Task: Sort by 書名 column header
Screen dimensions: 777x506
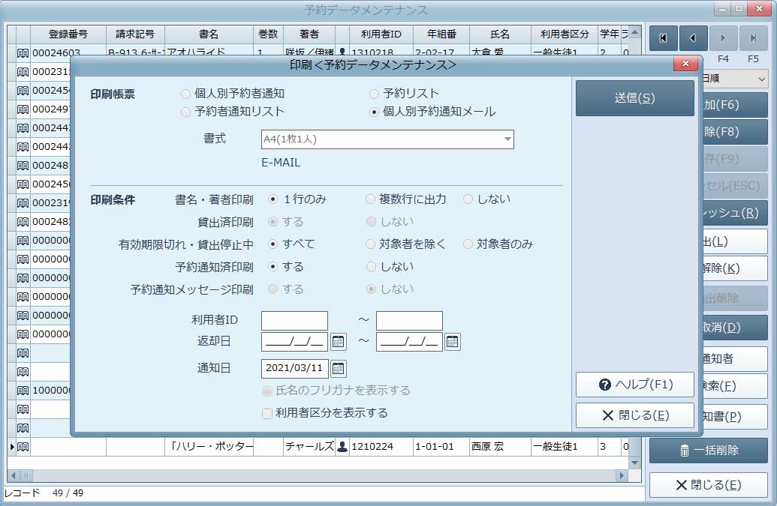Action: 209,34
